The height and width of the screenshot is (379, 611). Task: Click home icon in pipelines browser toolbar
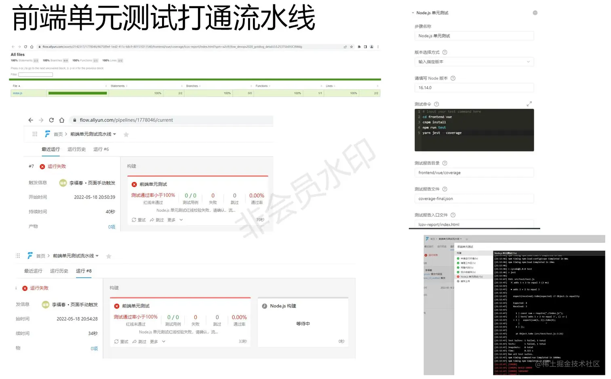click(x=62, y=120)
